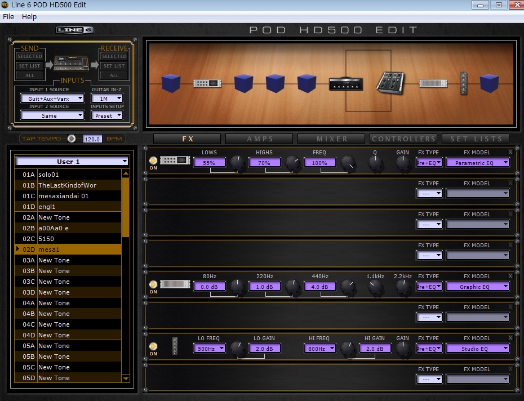Toggle the Parametric EQ ON switch
524x401 pixels.
[153, 161]
